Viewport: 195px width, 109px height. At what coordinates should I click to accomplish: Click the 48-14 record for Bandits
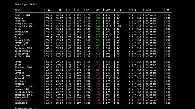pos(59,15)
